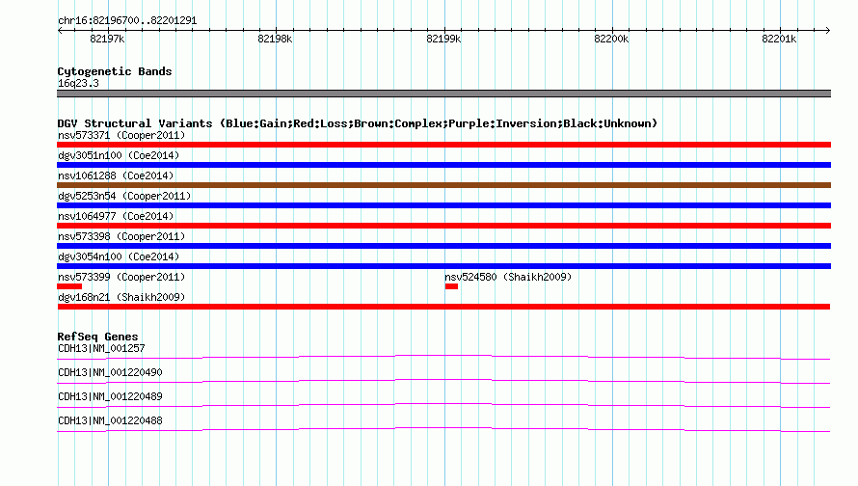This screenshot has height=486, width=858.
Task: Click the 82197k ruler position
Action: coord(107,39)
